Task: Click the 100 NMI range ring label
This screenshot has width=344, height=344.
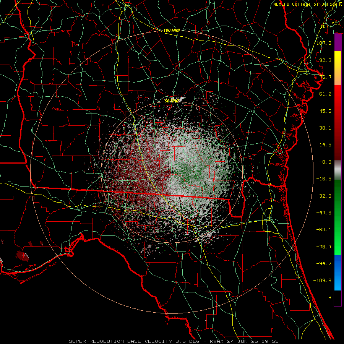Action: (172, 30)
